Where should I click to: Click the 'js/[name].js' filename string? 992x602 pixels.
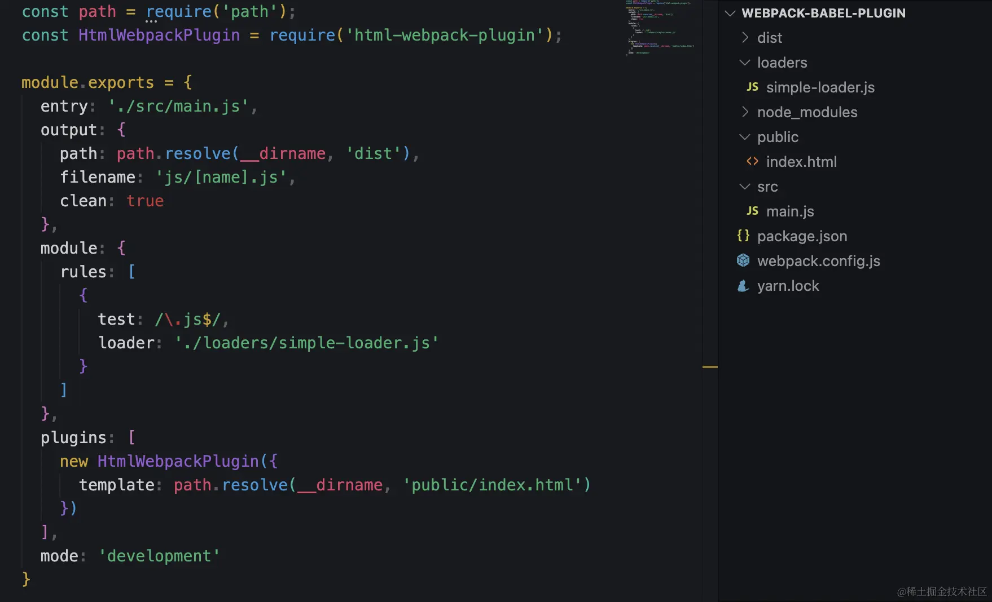221,177
